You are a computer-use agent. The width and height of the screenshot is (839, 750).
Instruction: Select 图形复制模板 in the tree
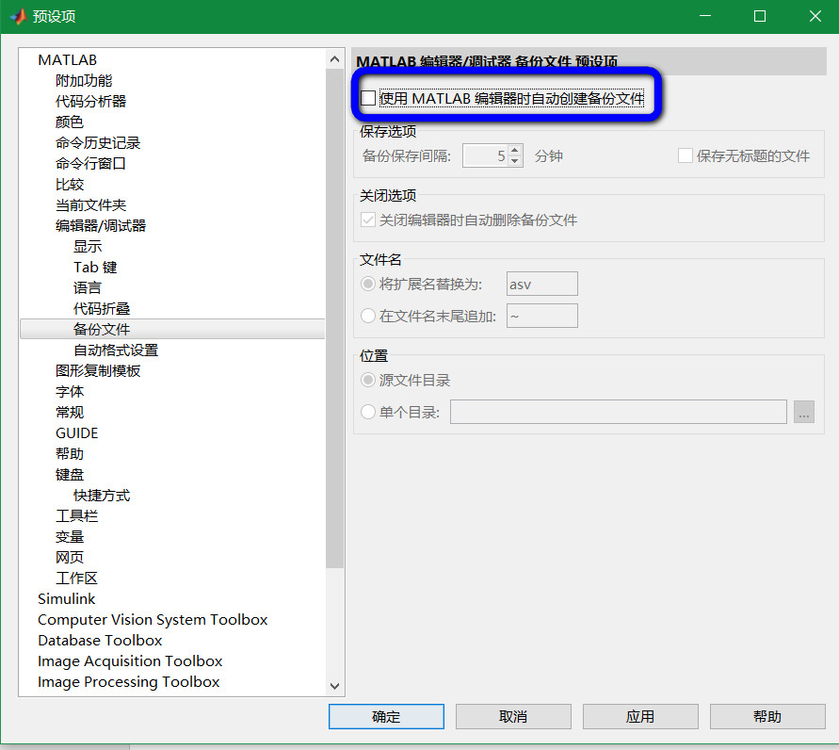click(x=98, y=371)
